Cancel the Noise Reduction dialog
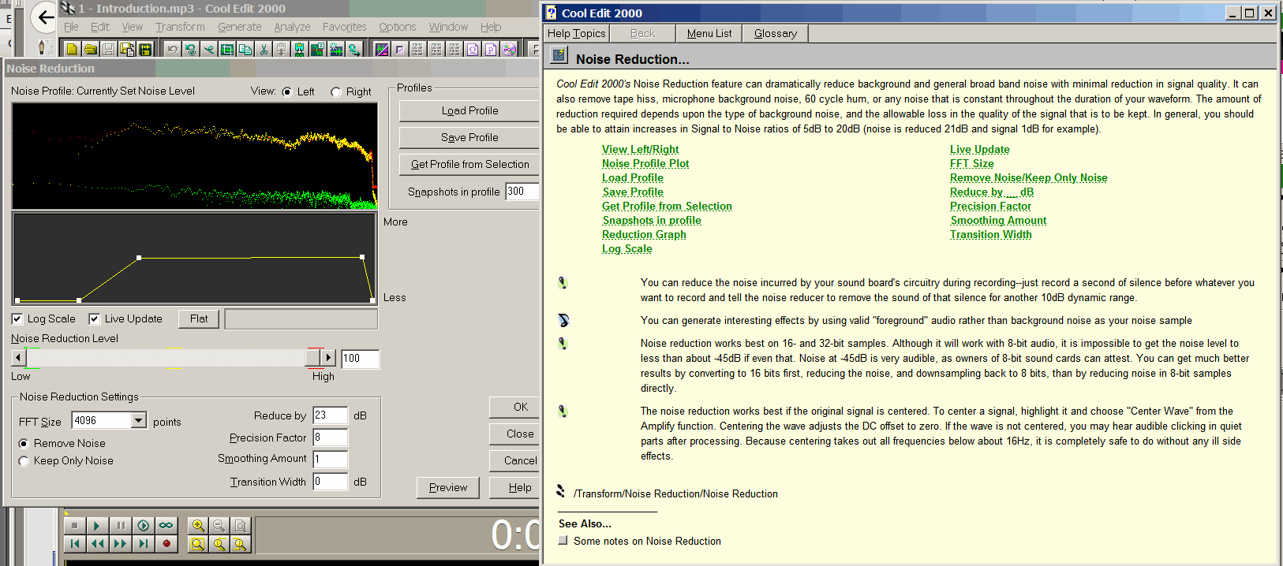Screen dimensions: 1283x566 point(514,460)
